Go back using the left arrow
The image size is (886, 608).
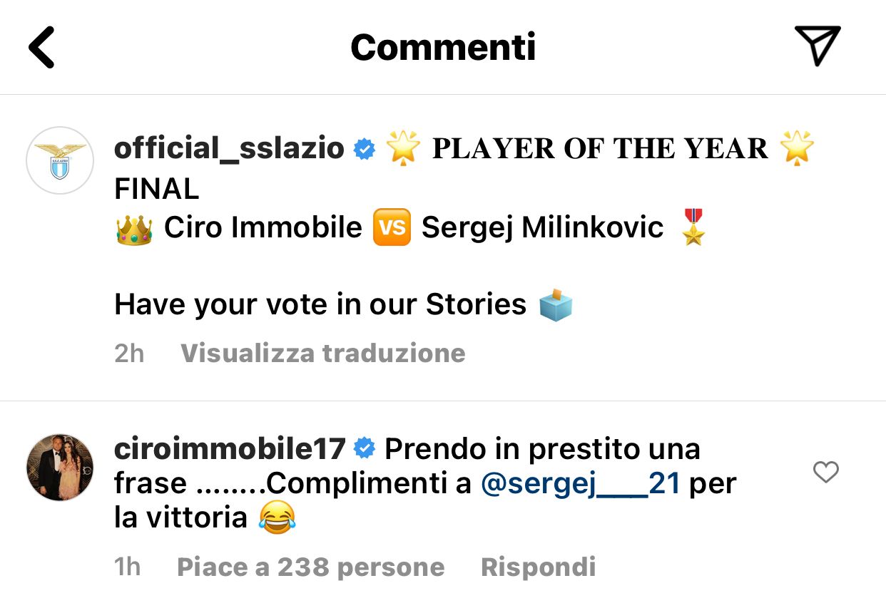click(41, 47)
